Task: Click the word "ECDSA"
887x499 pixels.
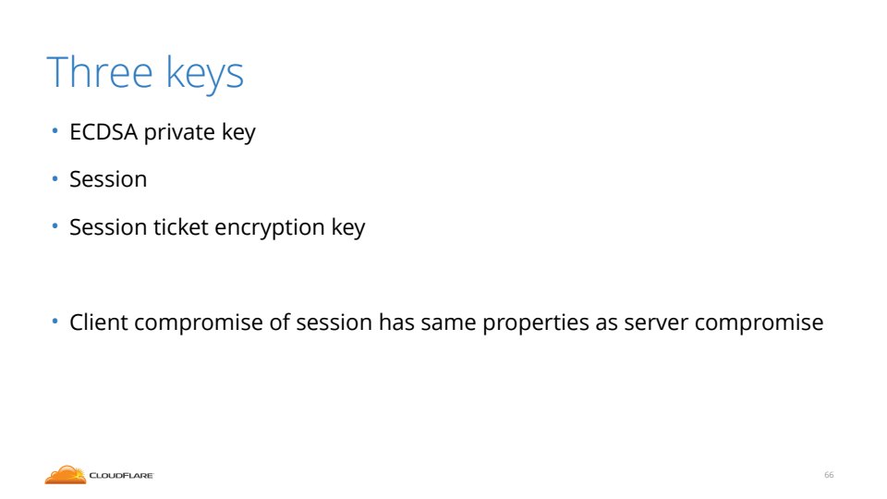Action: [x=103, y=132]
